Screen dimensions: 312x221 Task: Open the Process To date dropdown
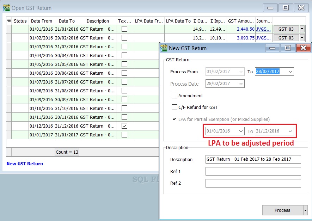(x=290, y=72)
